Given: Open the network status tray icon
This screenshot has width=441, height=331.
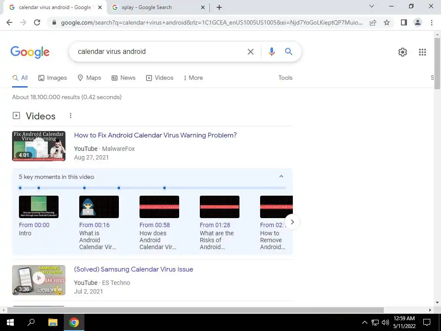Looking at the screenshot, I should 375,322.
